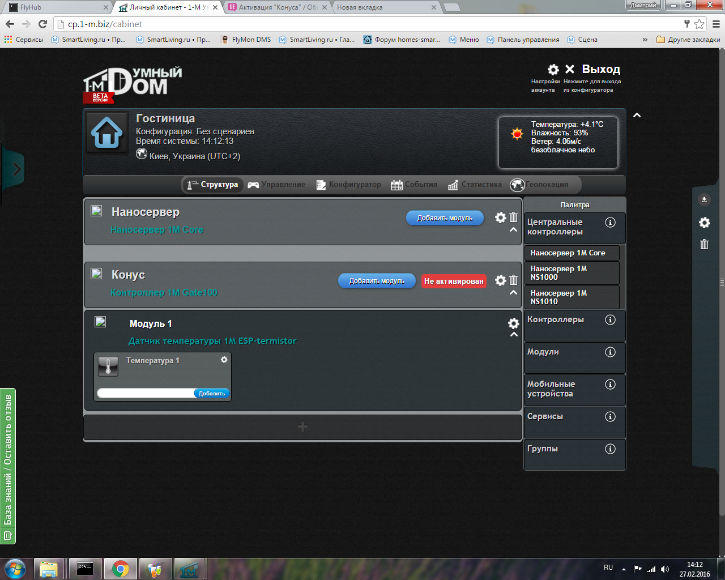Open settings gear for Наносервер

501,217
